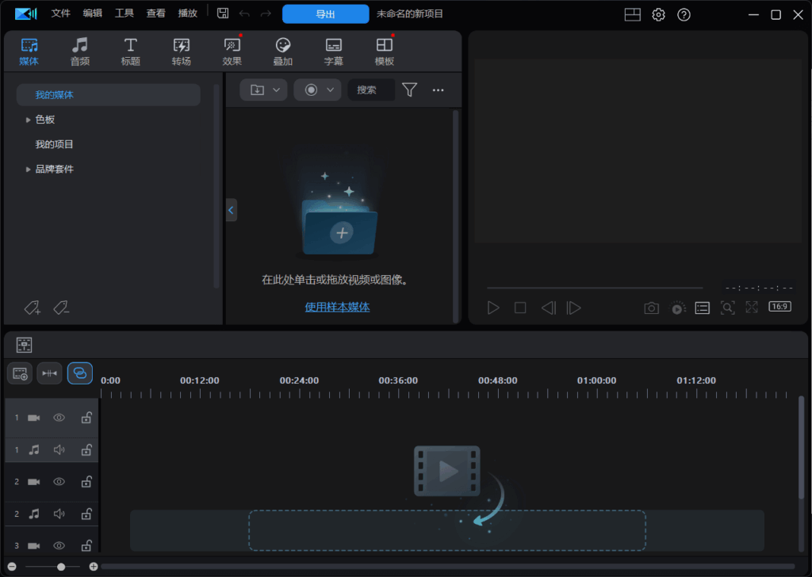Mute audio track 1 speaker toggle
812x577 pixels.
coord(59,449)
